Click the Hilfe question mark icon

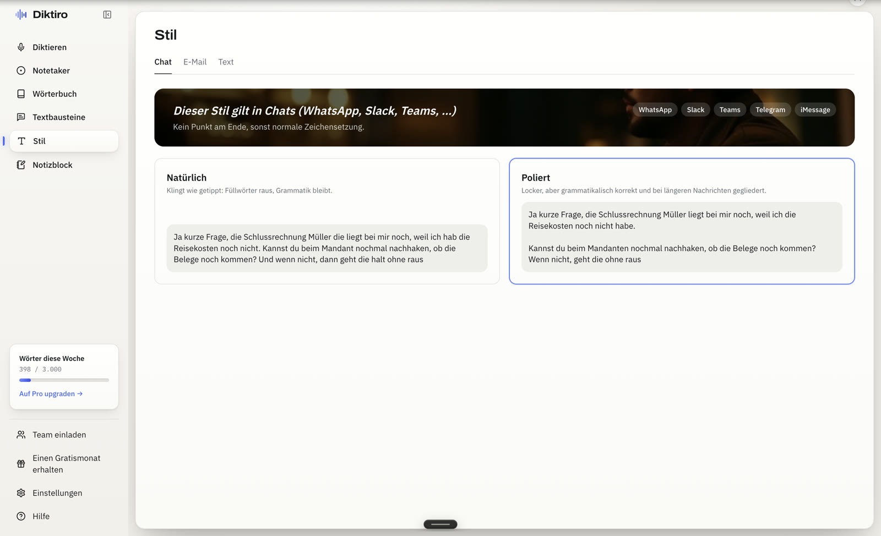[21, 516]
